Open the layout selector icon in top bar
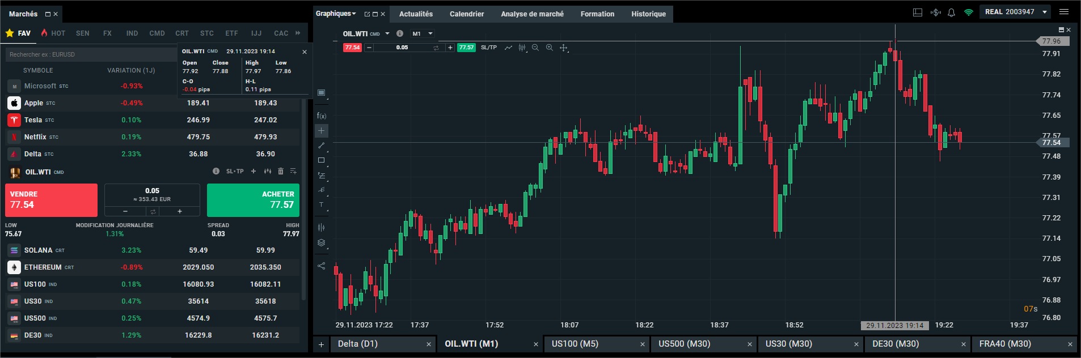The height and width of the screenshot is (358, 1081). (918, 12)
